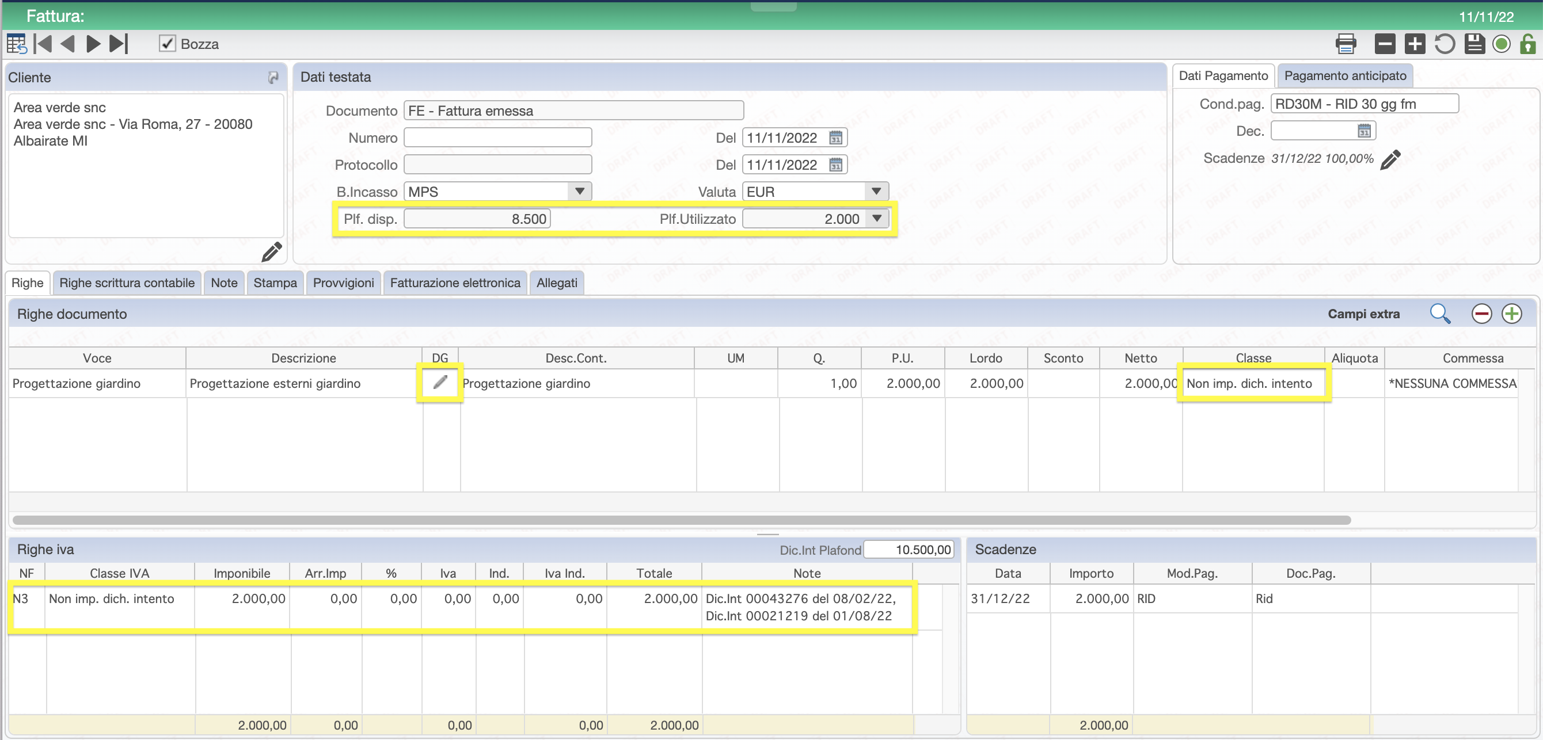The image size is (1543, 740).
Task: Click the Desc.Cont. column header
Action: tap(576, 358)
